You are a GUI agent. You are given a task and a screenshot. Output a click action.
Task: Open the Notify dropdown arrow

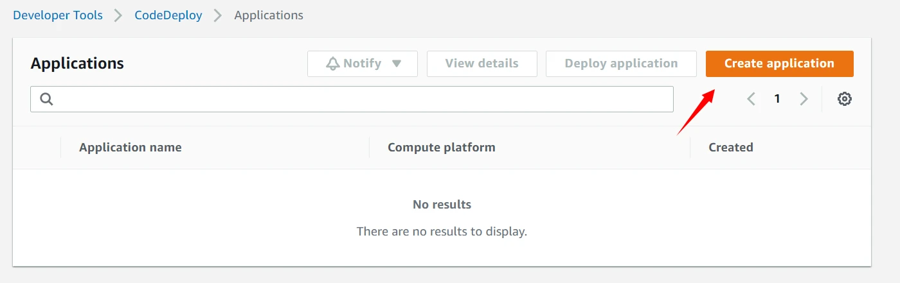pyautogui.click(x=397, y=64)
